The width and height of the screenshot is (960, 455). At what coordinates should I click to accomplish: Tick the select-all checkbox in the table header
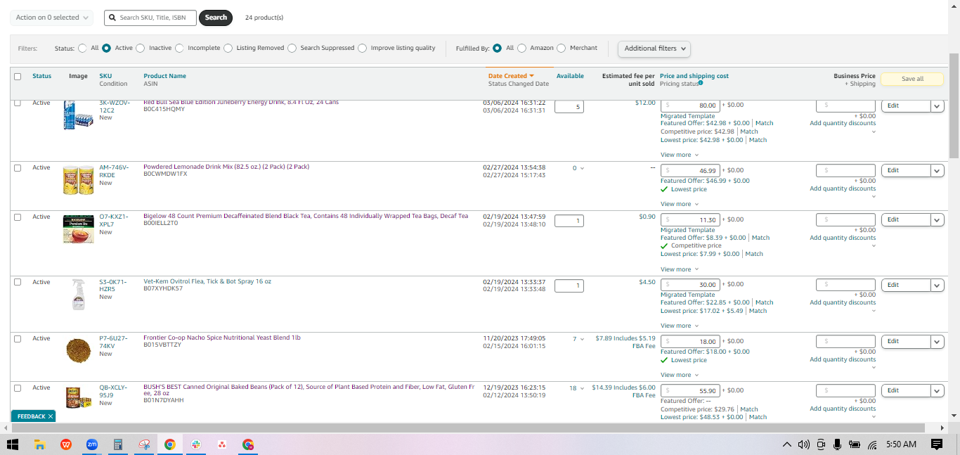click(x=18, y=77)
